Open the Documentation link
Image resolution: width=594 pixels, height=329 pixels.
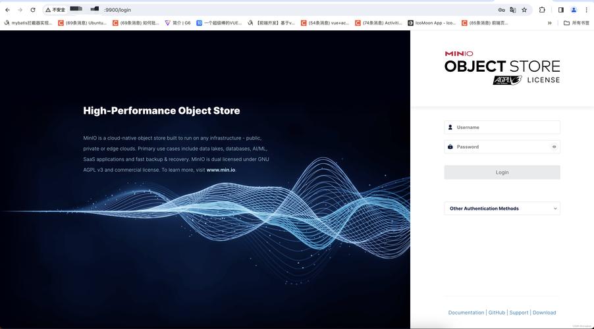[466, 313]
